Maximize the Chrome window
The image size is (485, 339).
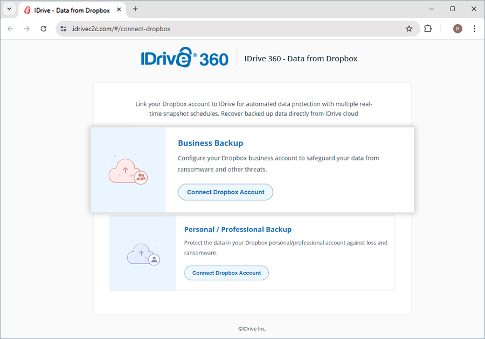click(x=453, y=9)
